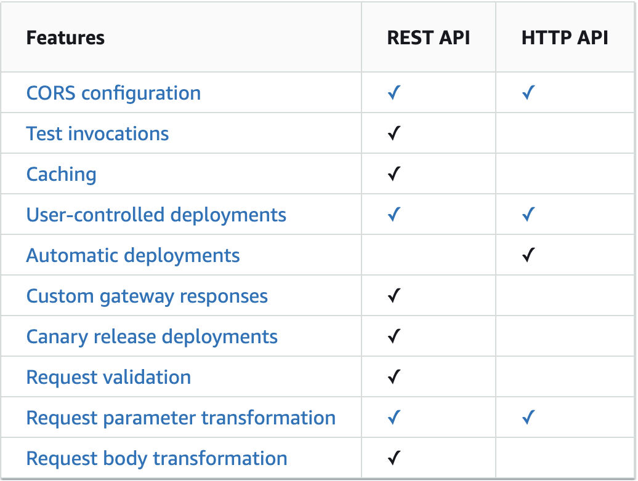Click the CORS configuration feature link

[113, 93]
